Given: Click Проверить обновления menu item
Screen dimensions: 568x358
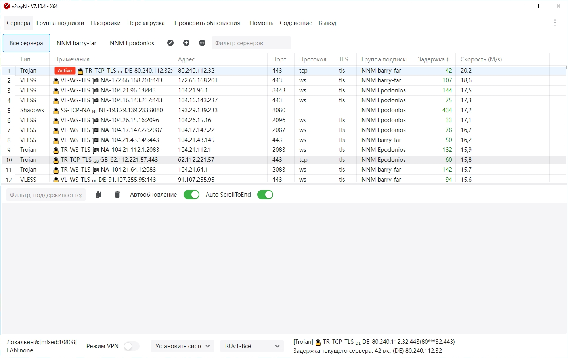Looking at the screenshot, I should click(x=207, y=23).
